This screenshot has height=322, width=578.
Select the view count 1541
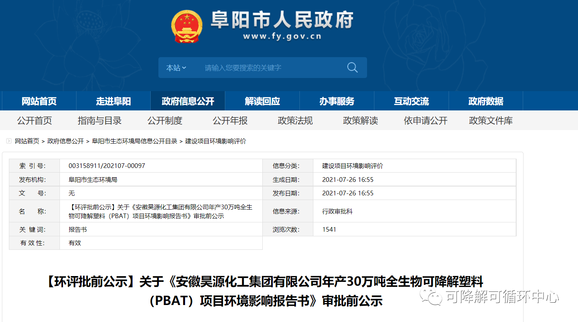click(x=329, y=229)
